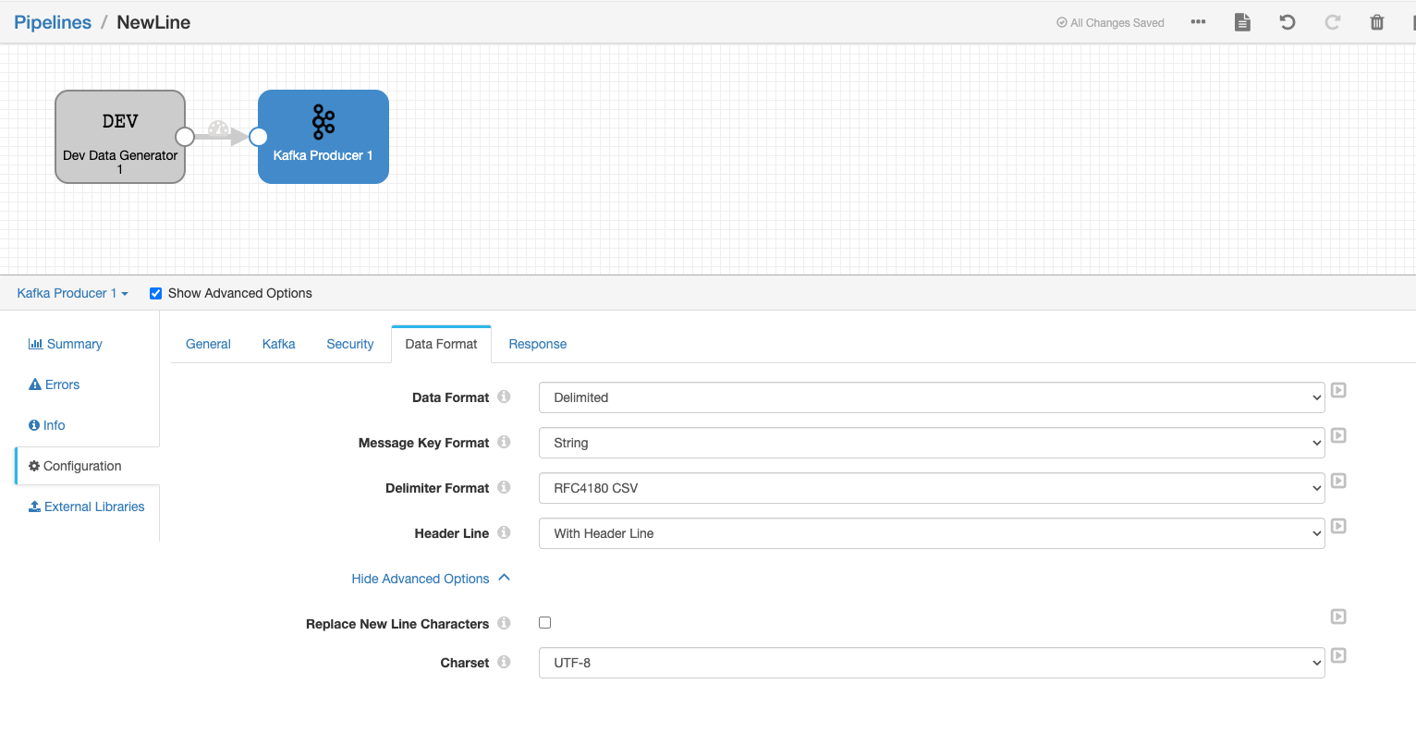Image resolution: width=1416 pixels, height=745 pixels.
Task: Open the Errors side panel
Action: click(55, 385)
